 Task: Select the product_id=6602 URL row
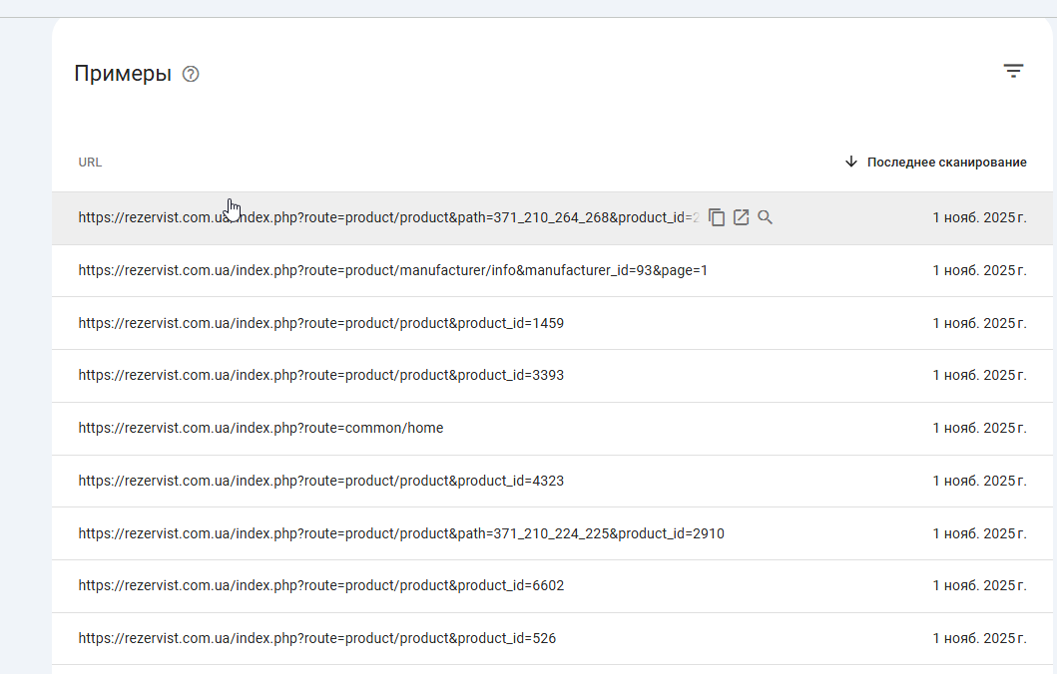(x=320, y=585)
